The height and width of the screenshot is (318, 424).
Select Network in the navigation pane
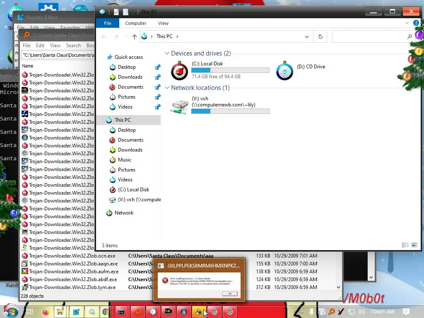click(x=124, y=213)
